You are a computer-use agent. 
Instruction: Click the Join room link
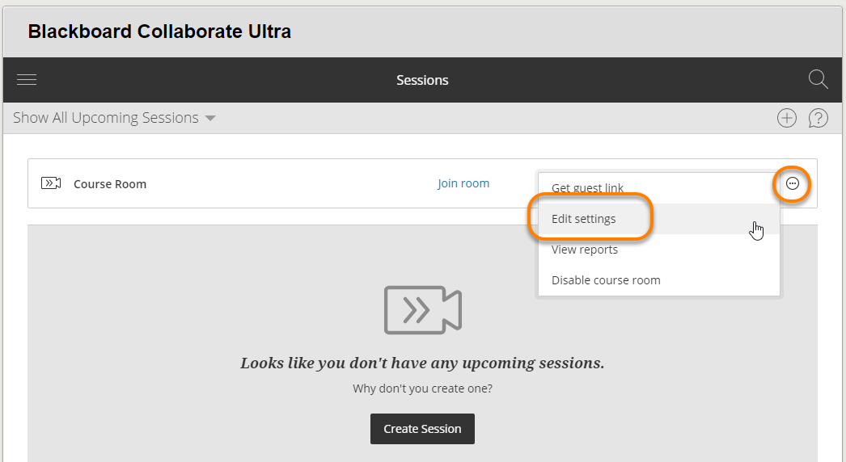[463, 183]
